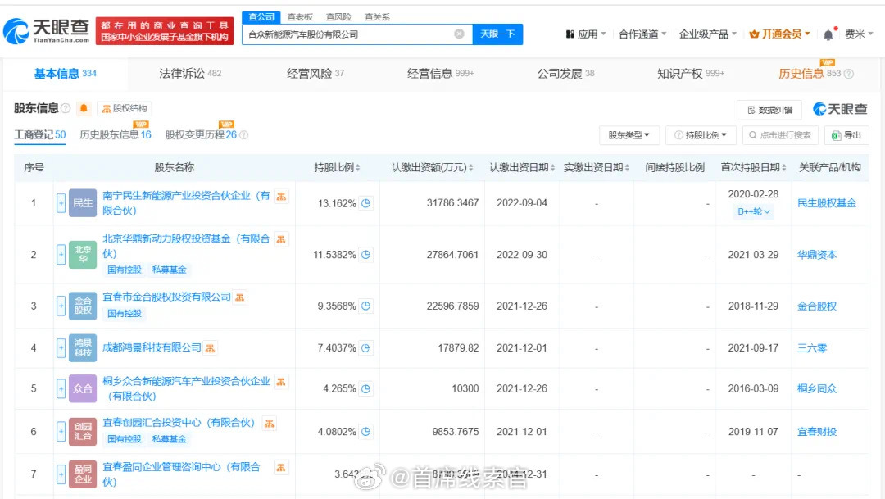
Task: Expand row 2 北京华鼎 shareholder details
Action: [61, 255]
